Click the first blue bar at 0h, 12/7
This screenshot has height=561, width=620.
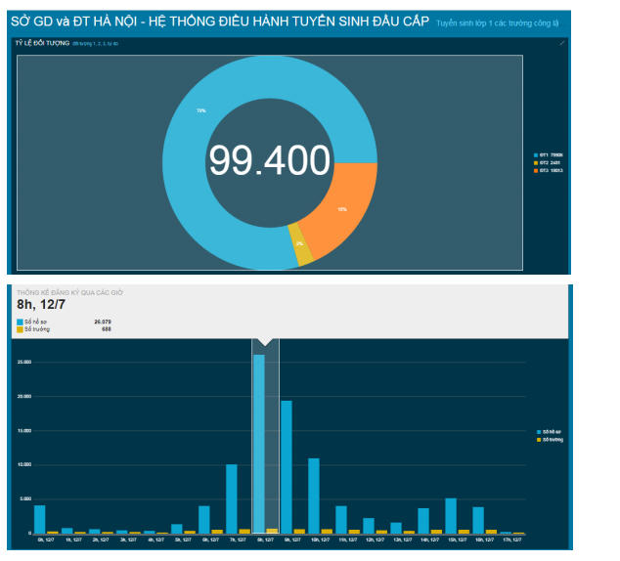pos(40,518)
